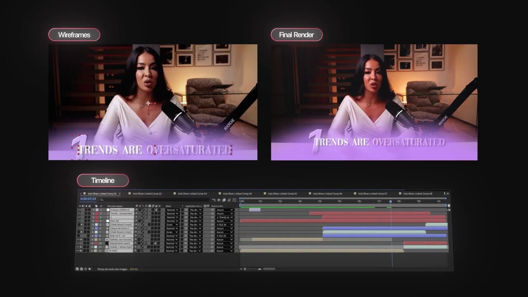Viewport: 528px width, 297px height.
Task: Open the graph editor icon
Action: coord(234,200)
